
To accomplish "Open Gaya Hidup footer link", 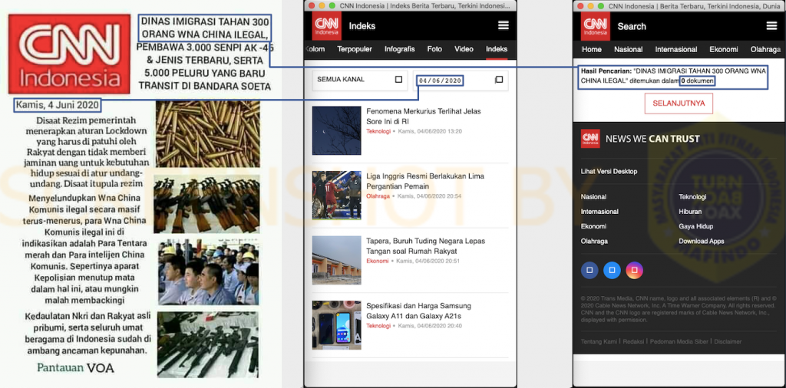I will (x=695, y=226).
